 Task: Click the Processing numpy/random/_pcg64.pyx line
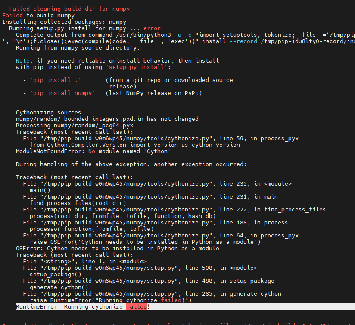pyautogui.click(x=73, y=125)
